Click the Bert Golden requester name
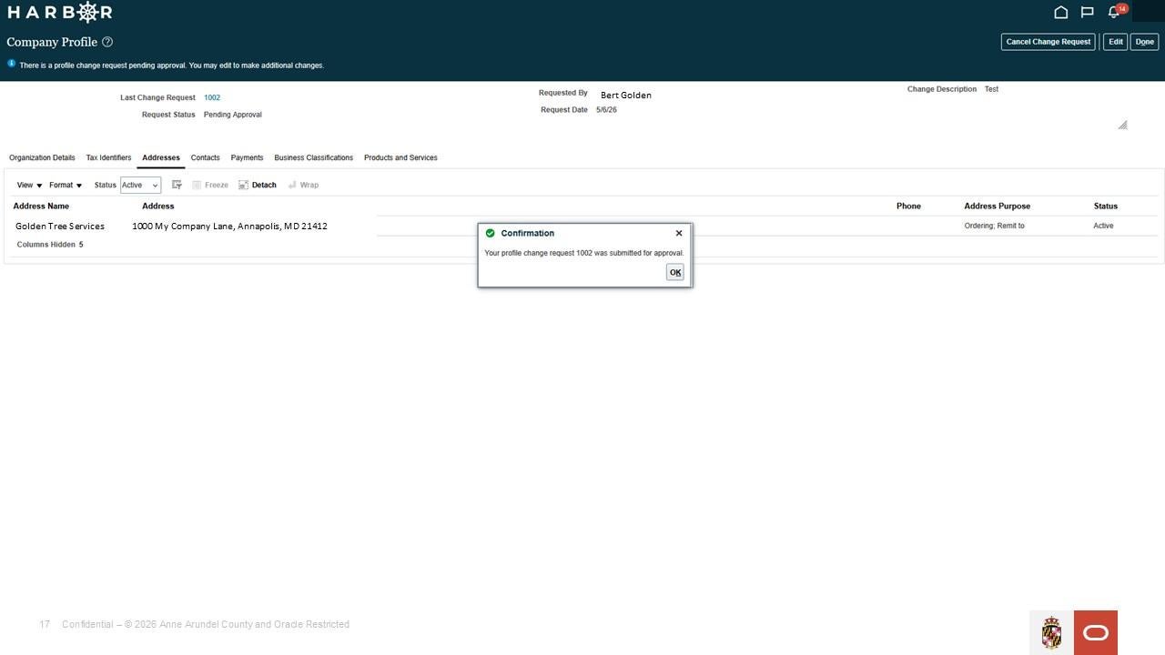 tap(626, 95)
